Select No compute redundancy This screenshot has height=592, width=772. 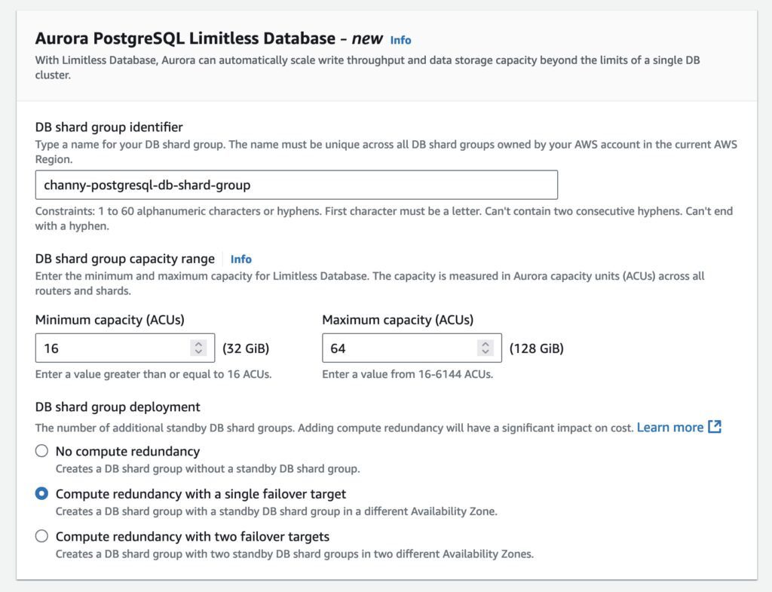pos(41,451)
